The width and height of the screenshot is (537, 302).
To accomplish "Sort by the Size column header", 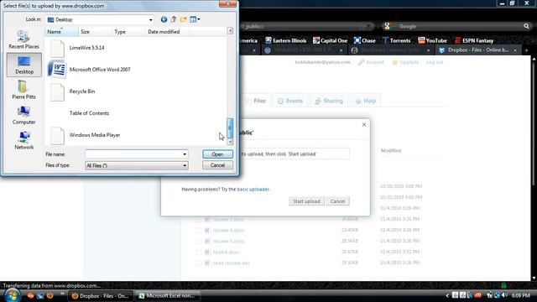I will point(95,32).
